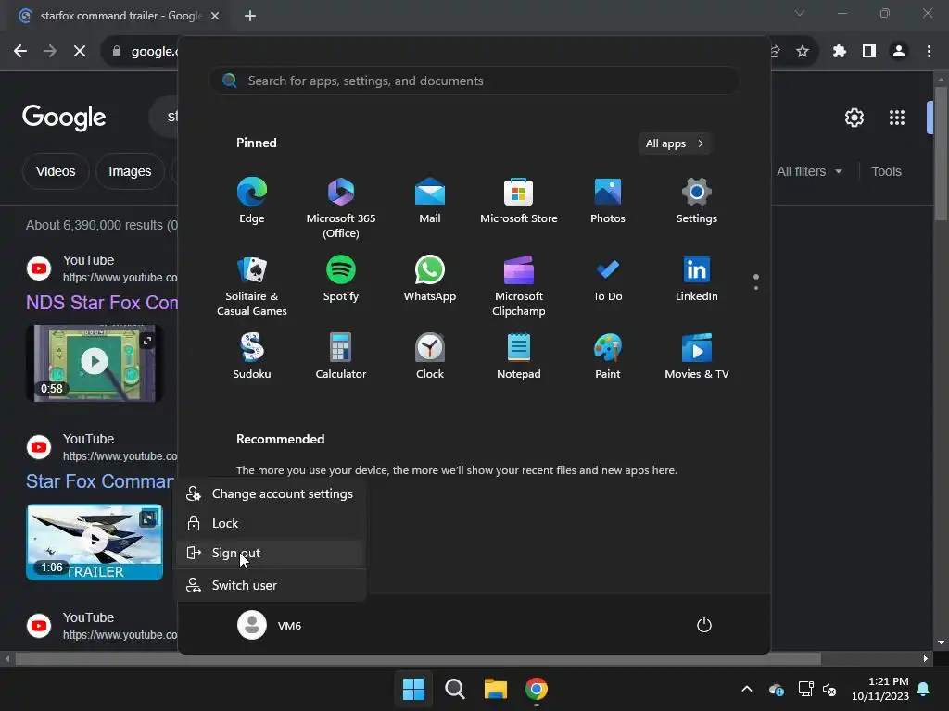Launch Microsoft 365 (Office)

(341, 208)
